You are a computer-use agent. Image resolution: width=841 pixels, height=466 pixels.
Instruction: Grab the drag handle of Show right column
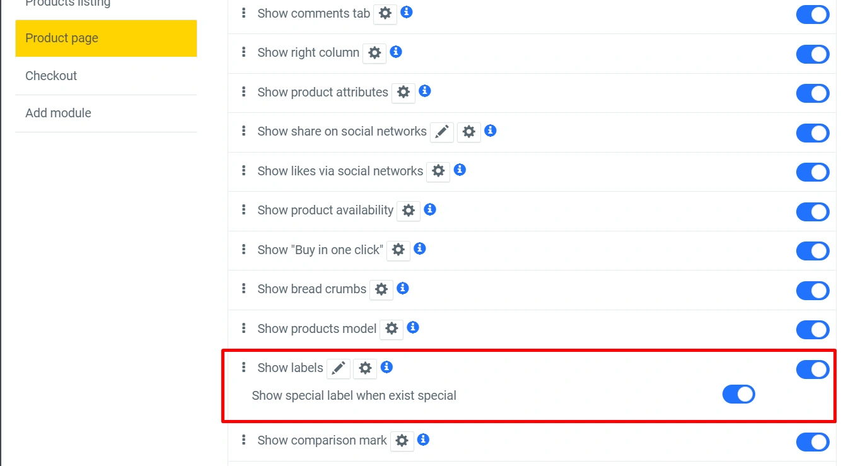tap(244, 52)
